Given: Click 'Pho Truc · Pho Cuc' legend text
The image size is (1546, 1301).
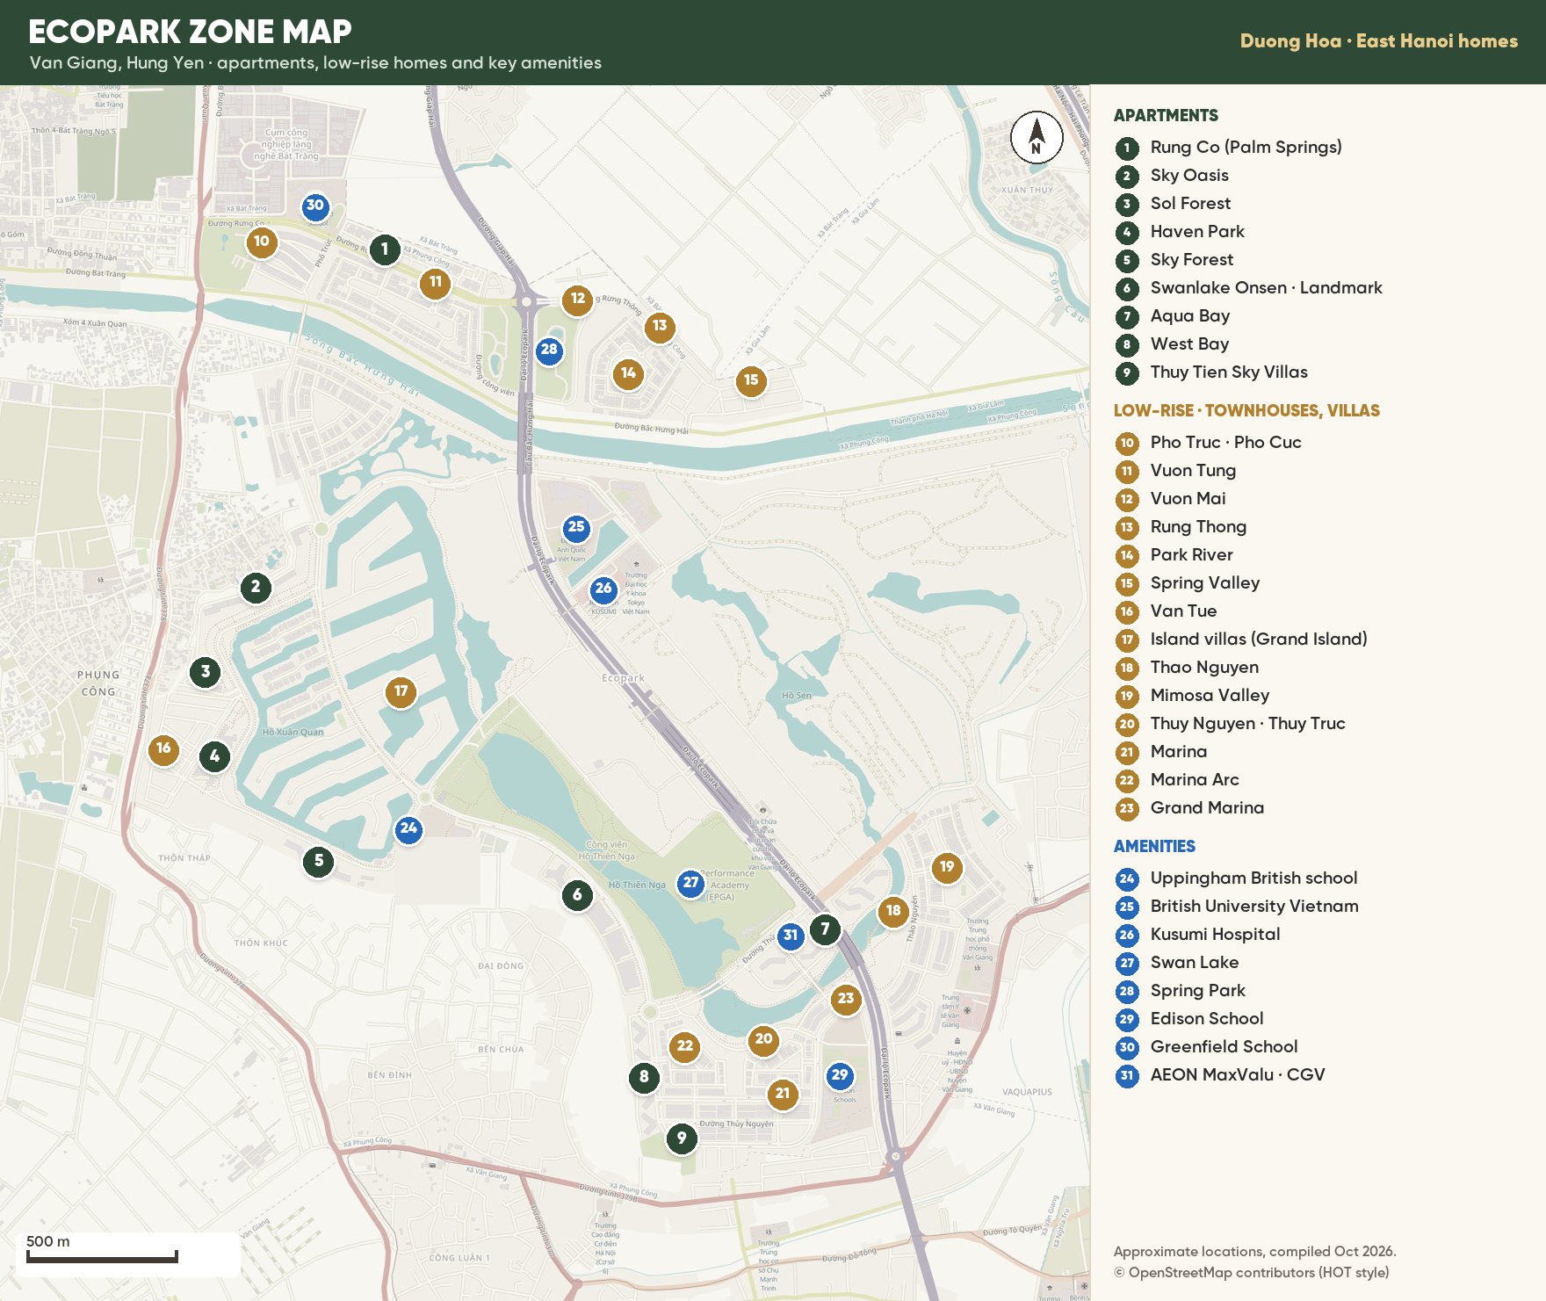Looking at the screenshot, I should (x=1225, y=442).
